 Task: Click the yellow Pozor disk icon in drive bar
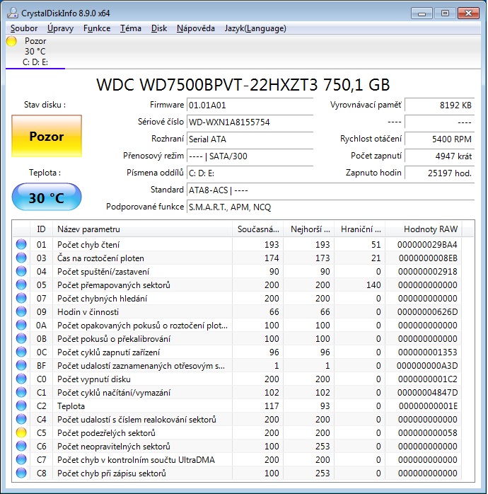click(x=11, y=42)
